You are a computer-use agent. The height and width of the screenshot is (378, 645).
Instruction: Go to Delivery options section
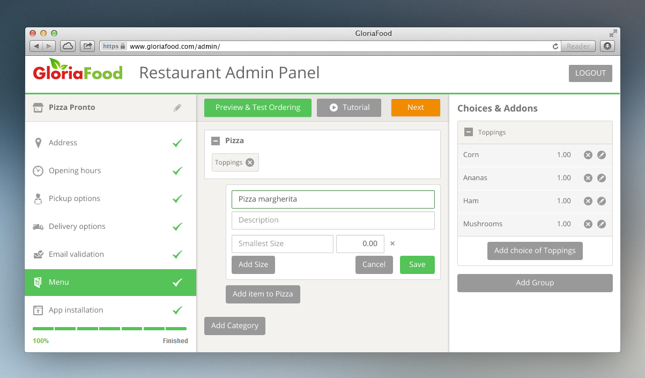point(110,227)
